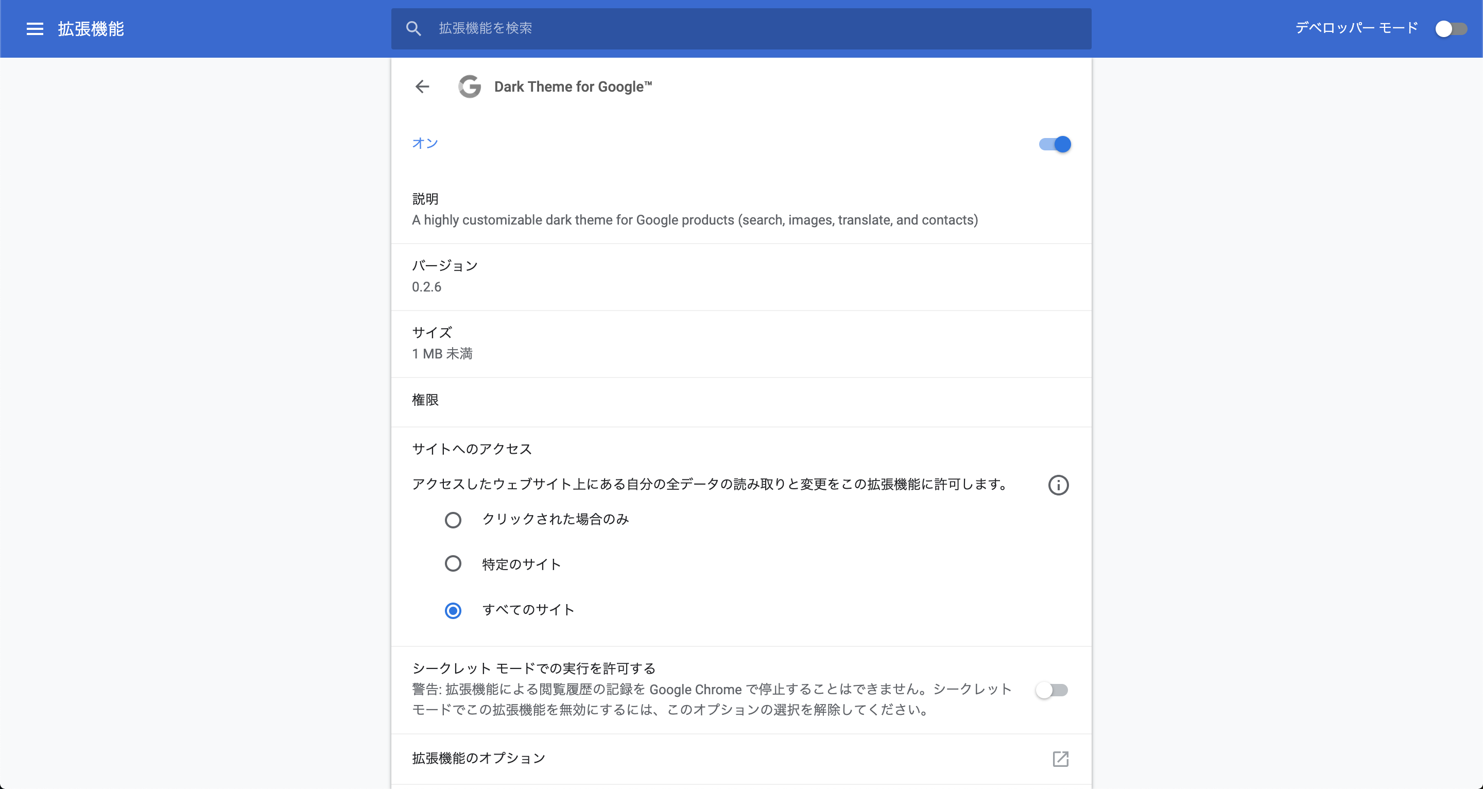The width and height of the screenshot is (1483, 789).
Task: Enable シークレット モード execution toggle
Action: (x=1051, y=690)
